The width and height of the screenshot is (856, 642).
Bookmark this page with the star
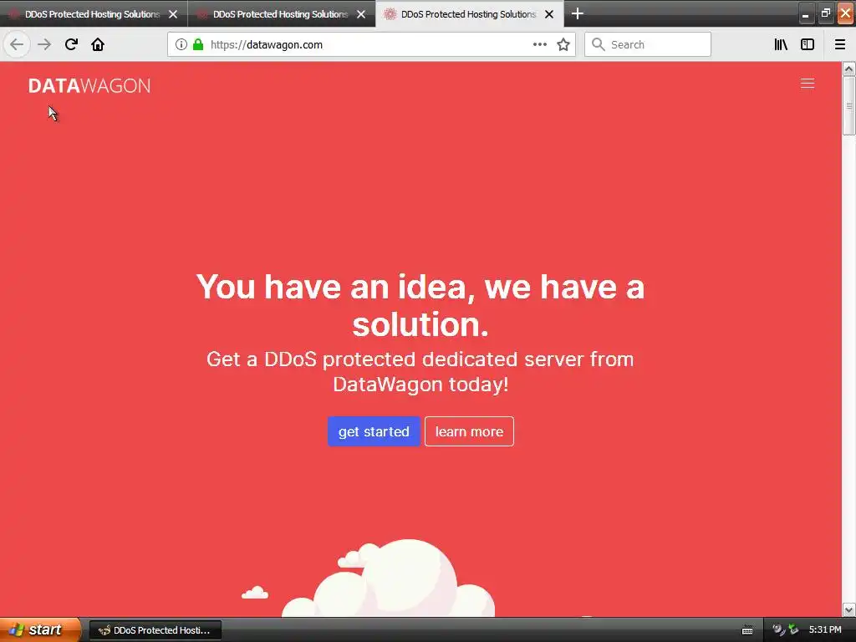[563, 45]
